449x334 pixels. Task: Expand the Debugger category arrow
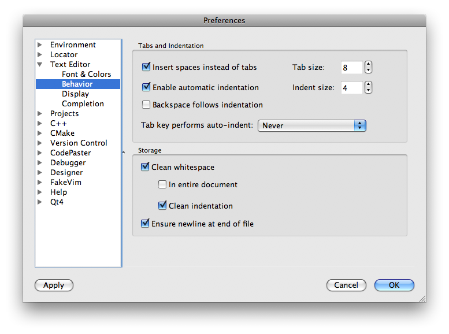coord(40,163)
